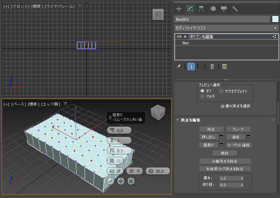Open the Utilities wrench panel tab
280x198 pixels.
point(235,9)
